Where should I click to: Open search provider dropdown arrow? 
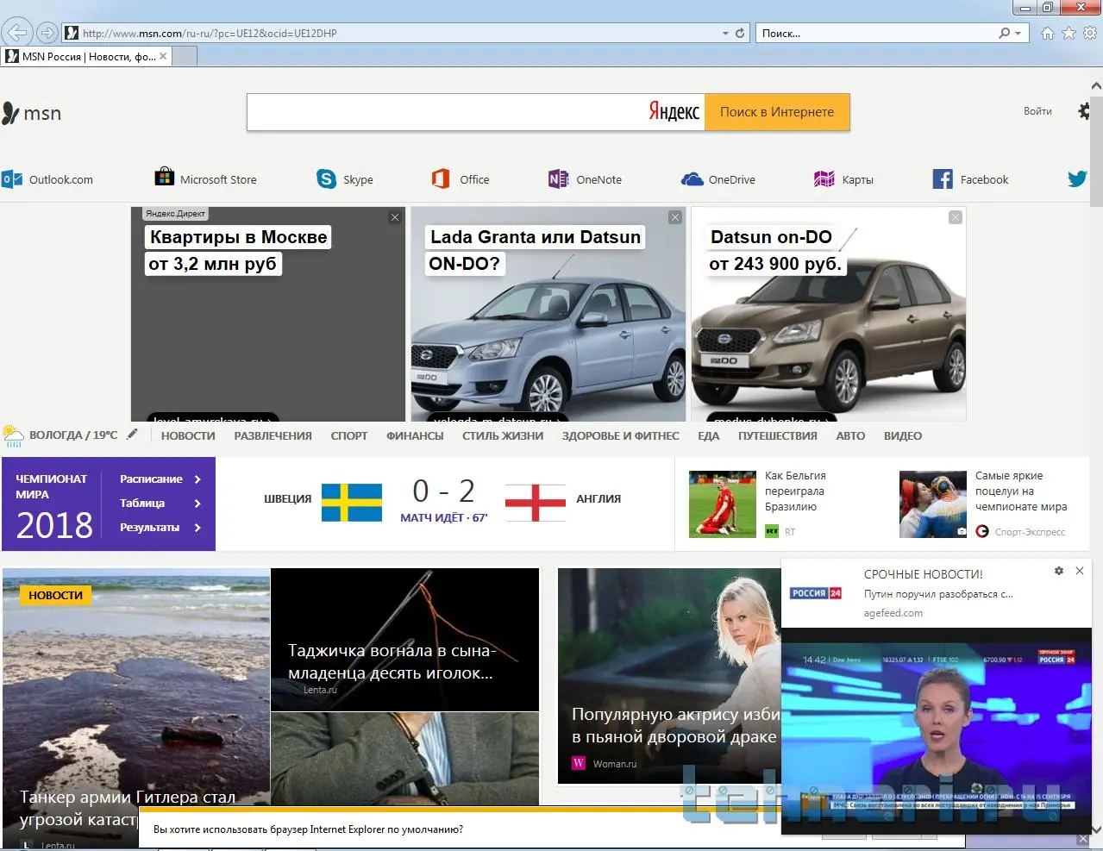(1018, 33)
